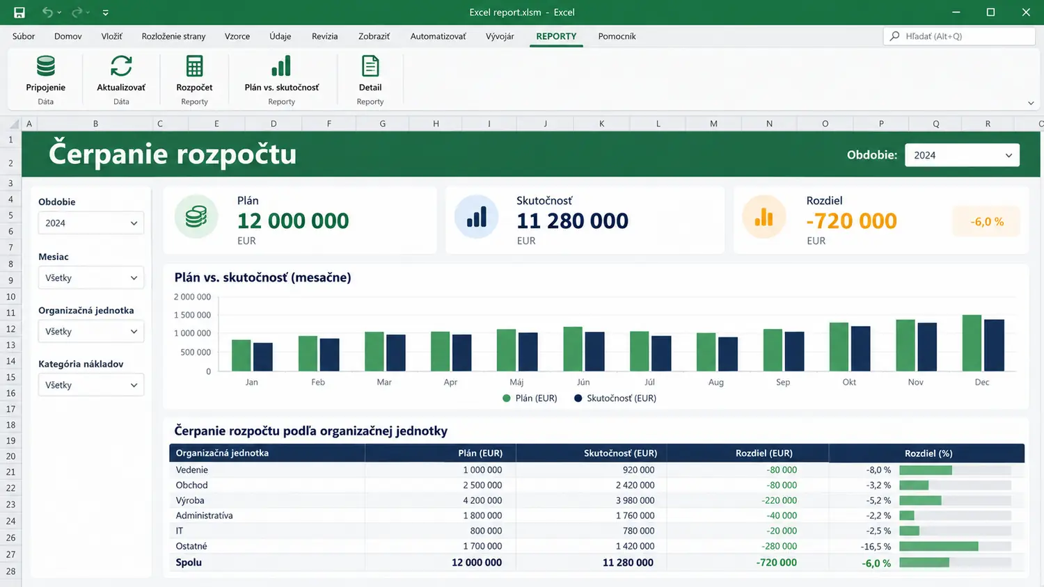Select the Vývojár tab
This screenshot has width=1044, height=587.
[x=500, y=36]
